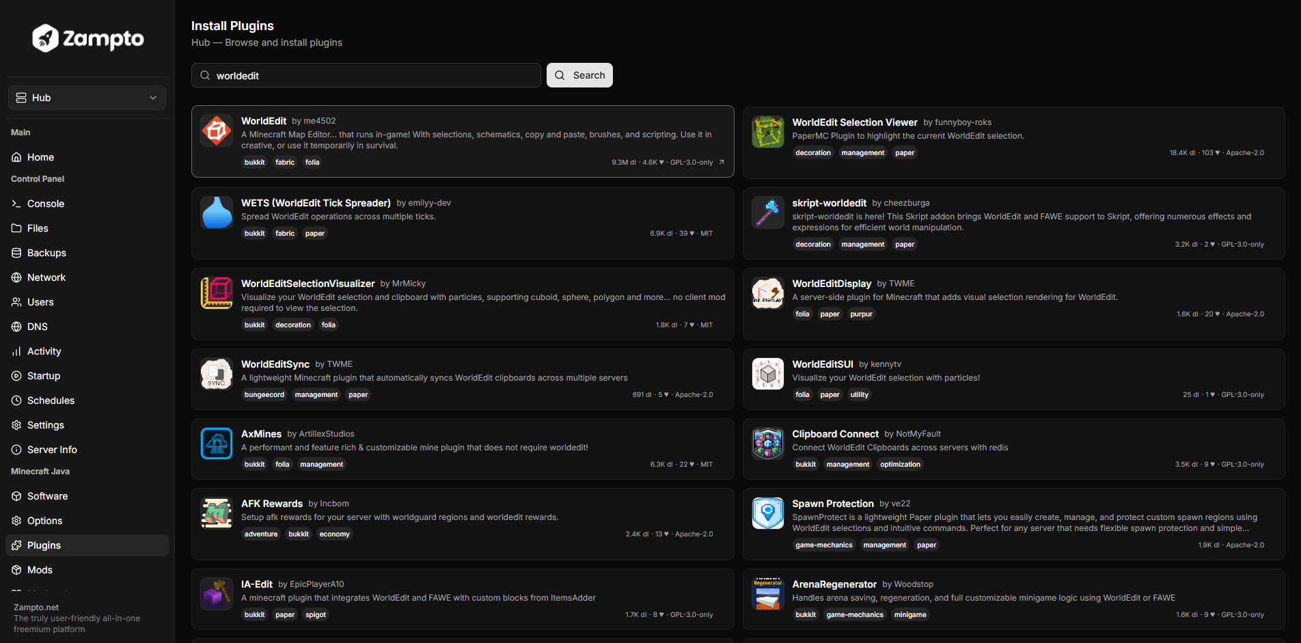Open the WorldEditSUI plugin title

(x=823, y=364)
